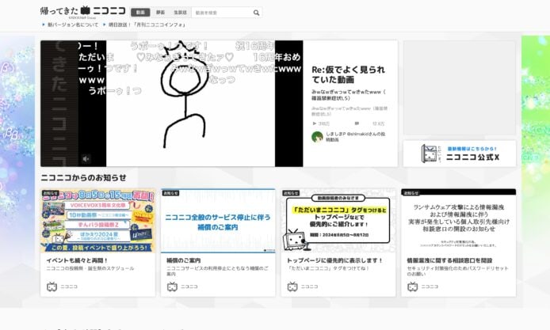Select the 生放送 search tab
This screenshot has width=550, height=330.
pyautogui.click(x=180, y=13)
